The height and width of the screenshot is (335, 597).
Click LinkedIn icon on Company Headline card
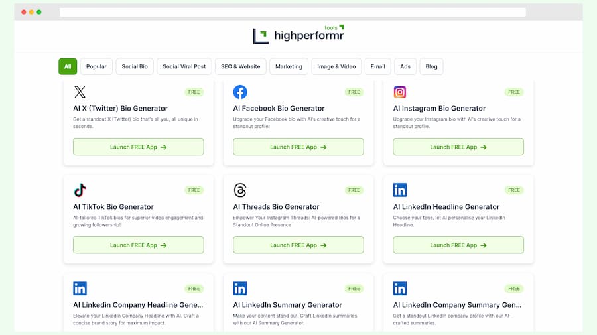pos(80,288)
